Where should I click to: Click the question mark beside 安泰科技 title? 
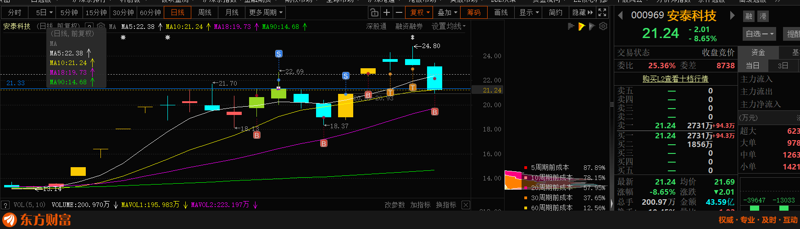click(x=89, y=27)
